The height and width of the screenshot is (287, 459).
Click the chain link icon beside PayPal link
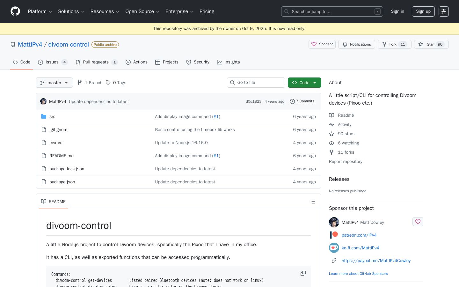(334, 261)
